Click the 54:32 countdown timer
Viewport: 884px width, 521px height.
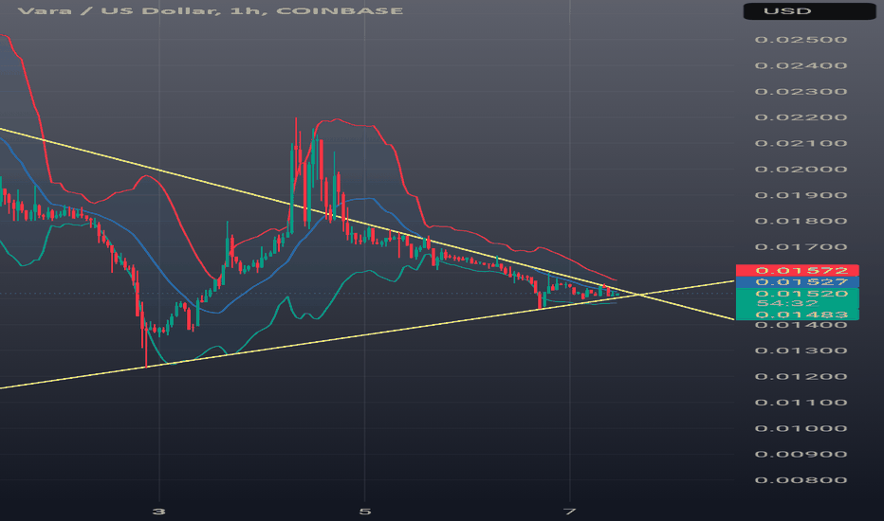click(787, 303)
